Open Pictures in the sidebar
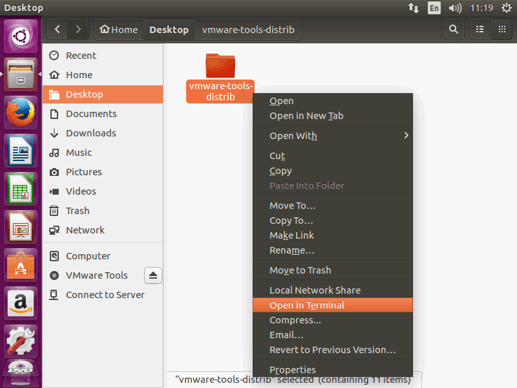This screenshot has width=517, height=388. [x=103, y=172]
